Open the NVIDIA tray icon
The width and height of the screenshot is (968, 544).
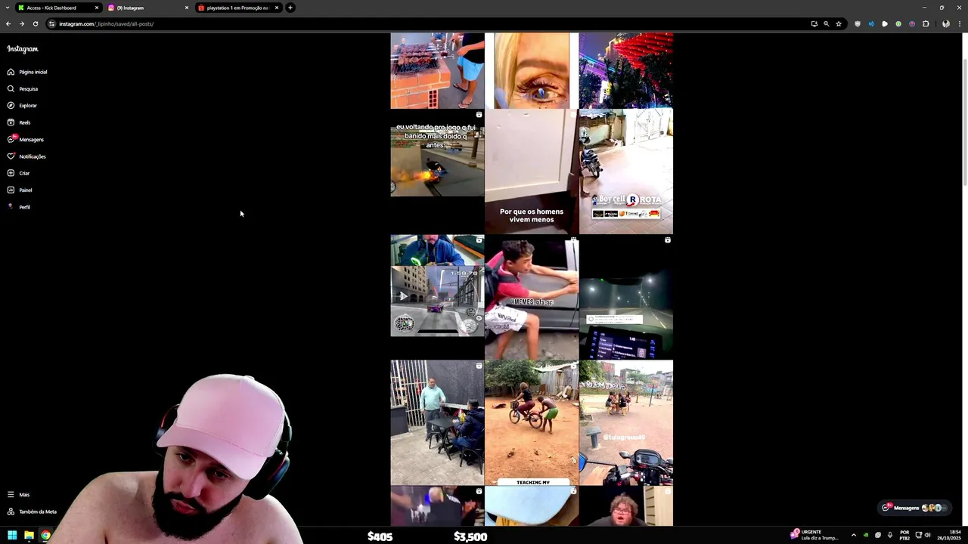coord(866,535)
